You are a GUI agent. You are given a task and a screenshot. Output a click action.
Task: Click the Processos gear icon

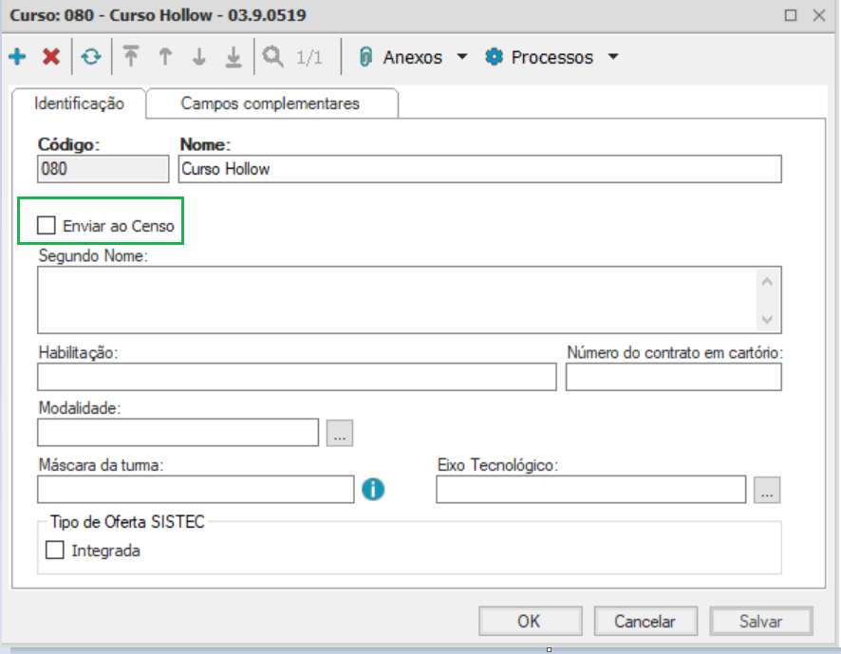coord(494,57)
